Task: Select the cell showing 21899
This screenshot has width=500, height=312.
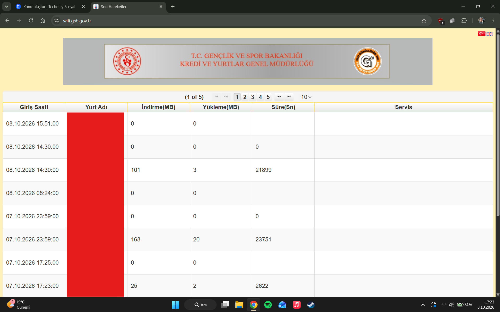Action: 283,170
